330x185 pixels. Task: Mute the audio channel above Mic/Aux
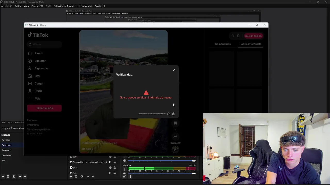coord(125,161)
